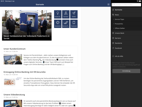The image size is (142, 107).
Task: Open Offene Stellen submenu entry
Action: pos(126,28)
